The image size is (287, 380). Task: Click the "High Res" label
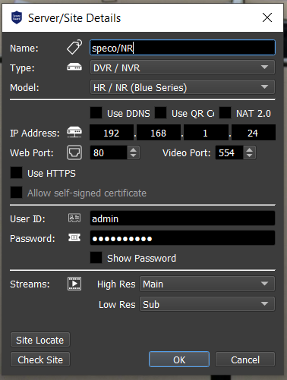click(116, 284)
